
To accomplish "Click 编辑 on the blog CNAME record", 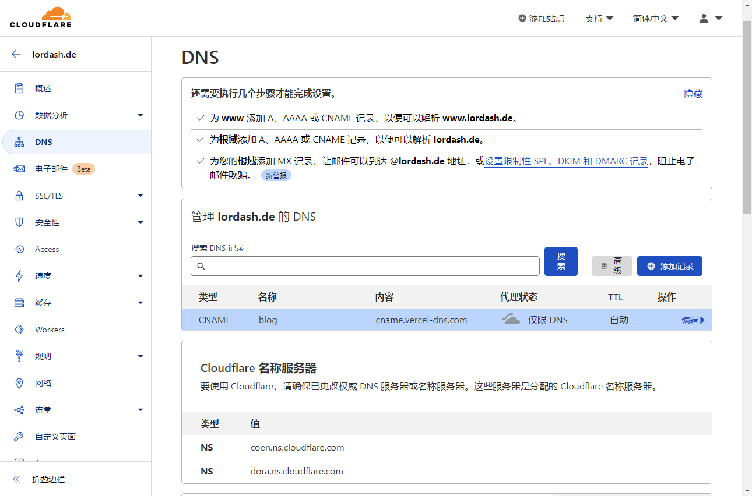I will point(693,320).
